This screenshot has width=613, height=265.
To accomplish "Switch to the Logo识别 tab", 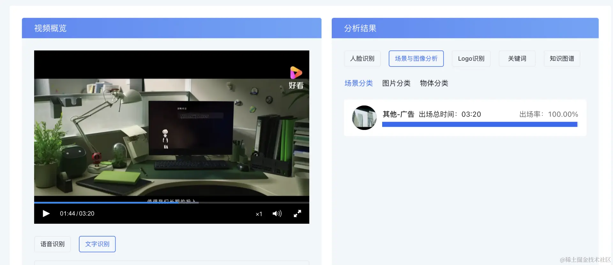I will click(471, 58).
